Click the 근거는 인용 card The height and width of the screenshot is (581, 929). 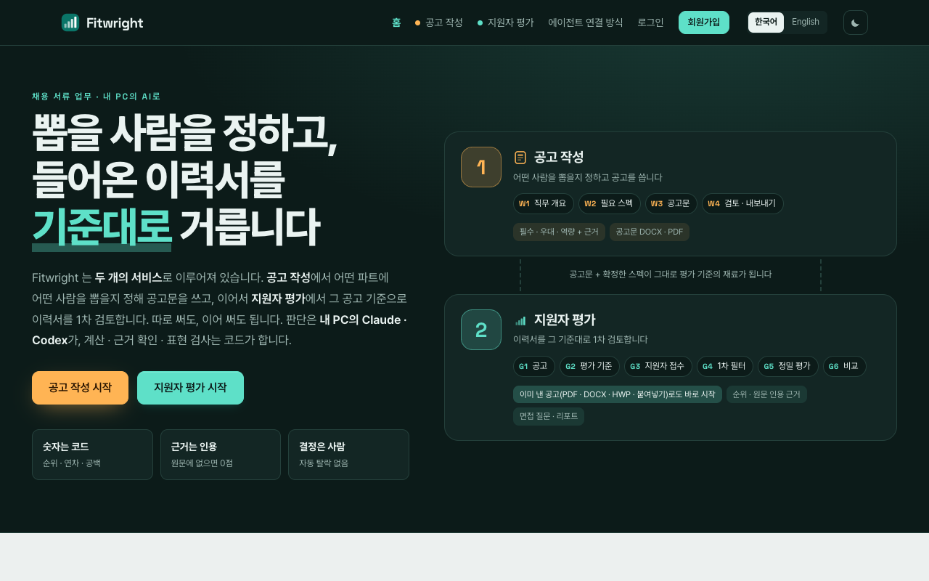(x=221, y=455)
